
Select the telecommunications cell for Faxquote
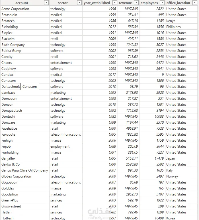tap(66, 135)
